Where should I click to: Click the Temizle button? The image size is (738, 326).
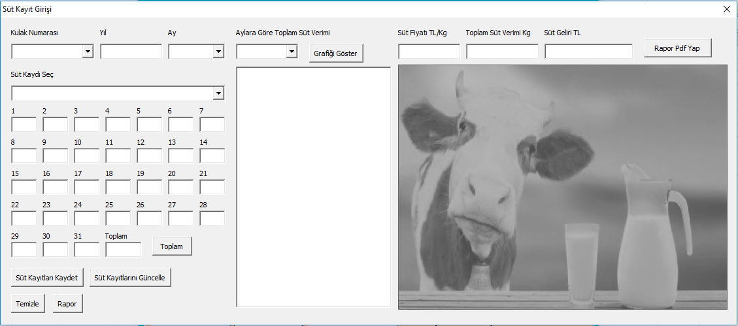pyautogui.click(x=28, y=303)
